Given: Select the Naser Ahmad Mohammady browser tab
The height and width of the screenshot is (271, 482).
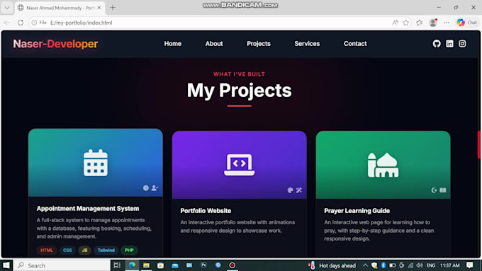Looking at the screenshot, I should (60, 8).
